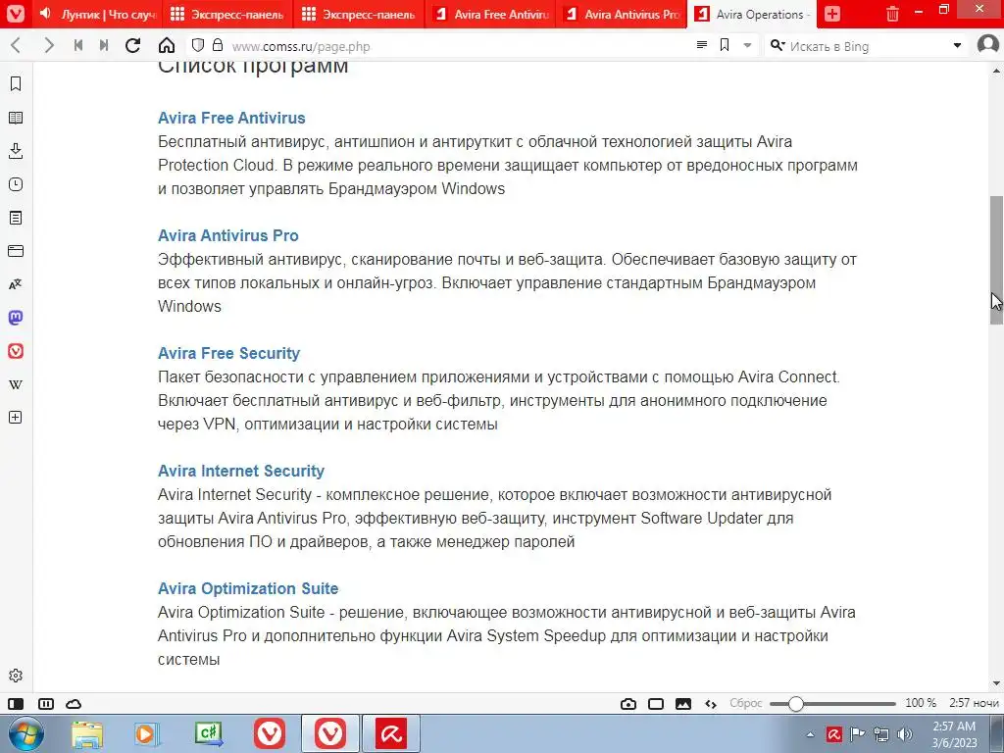Open the Avira Optimization Suite link

(248, 588)
